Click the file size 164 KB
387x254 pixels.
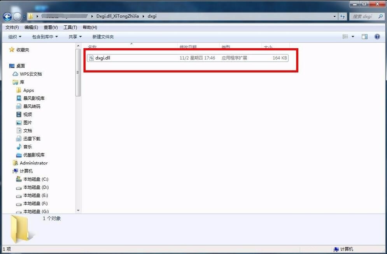point(280,58)
